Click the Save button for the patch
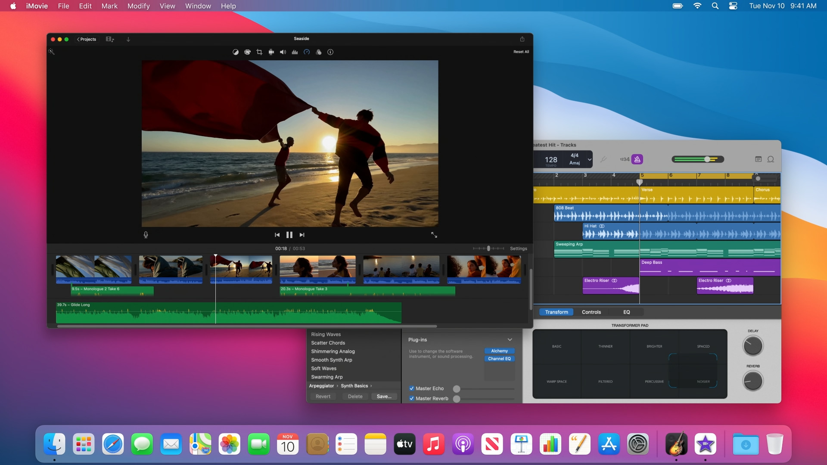This screenshot has width=827, height=465. (x=384, y=396)
